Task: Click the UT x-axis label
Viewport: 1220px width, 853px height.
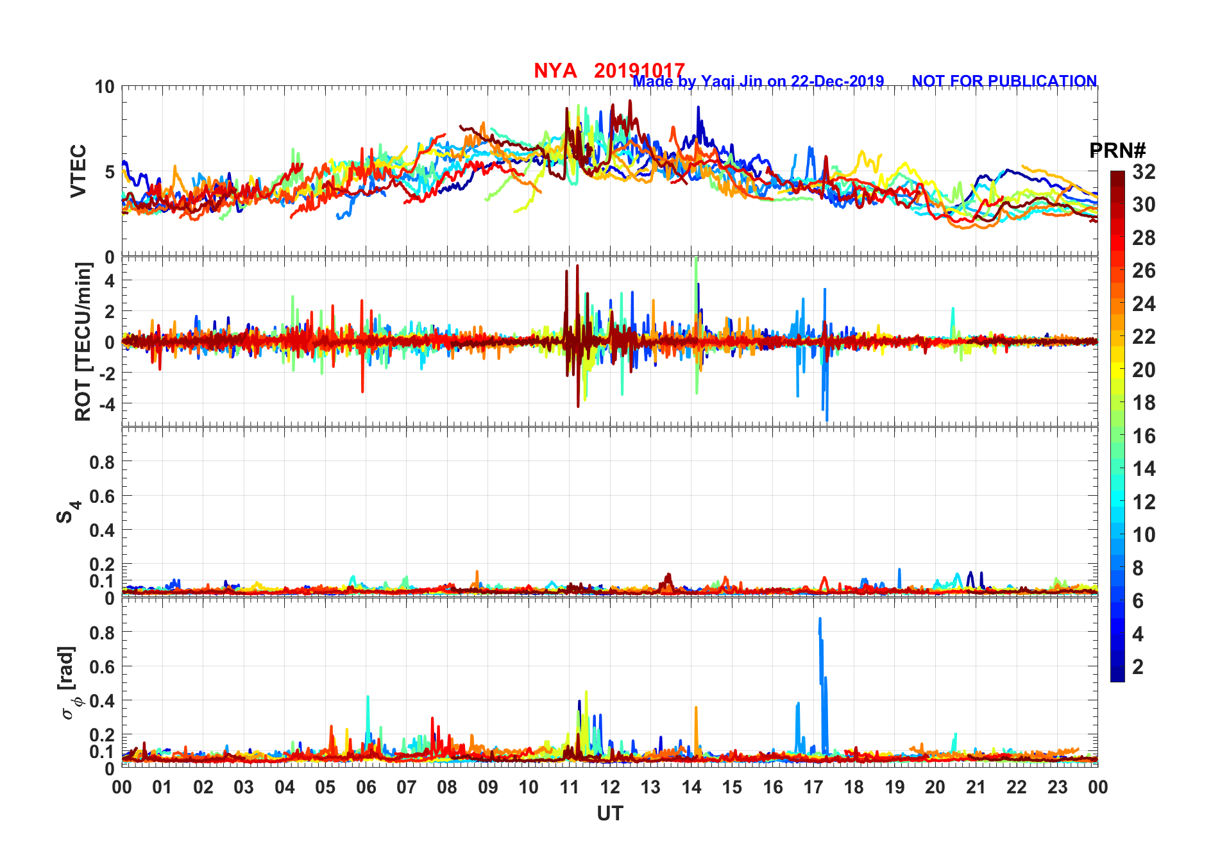Action: pyautogui.click(x=609, y=814)
